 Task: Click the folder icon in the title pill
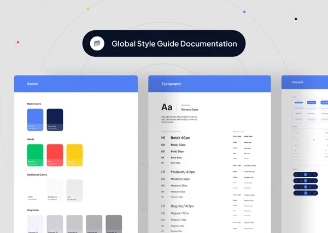point(97,43)
